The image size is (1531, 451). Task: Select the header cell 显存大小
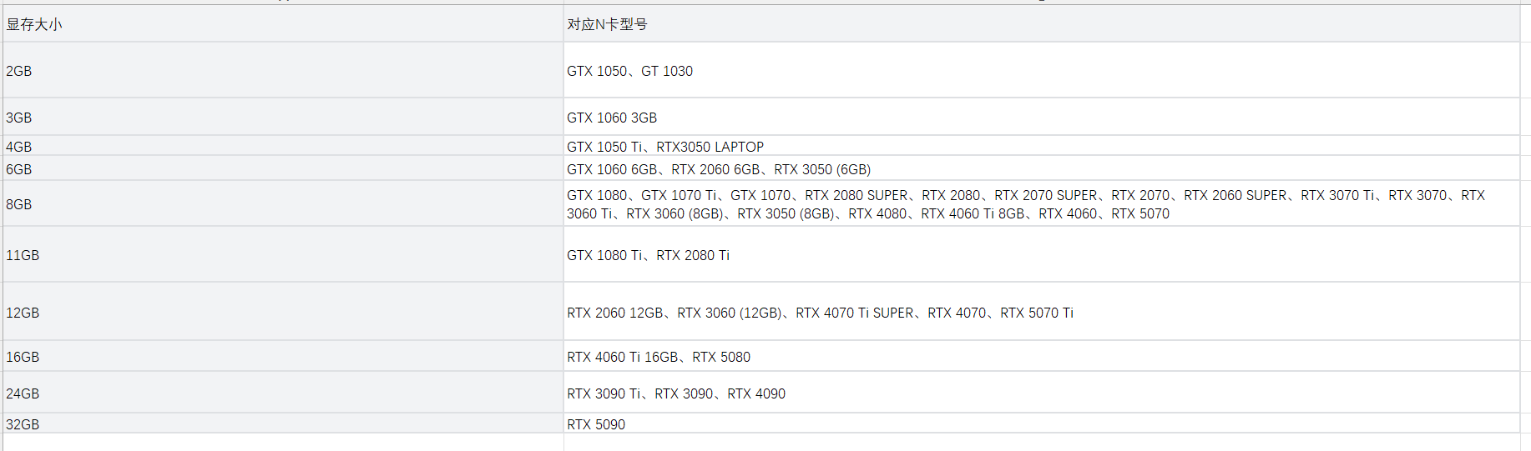click(283, 23)
